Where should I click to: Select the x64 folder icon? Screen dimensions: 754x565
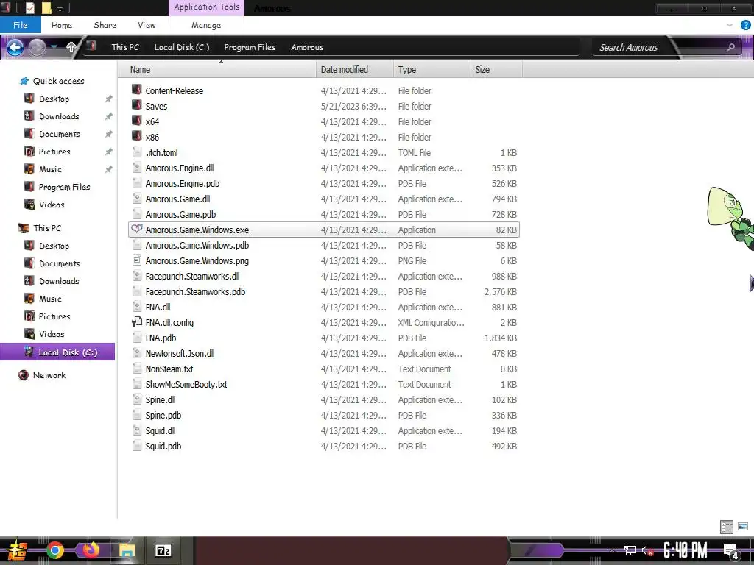136,121
